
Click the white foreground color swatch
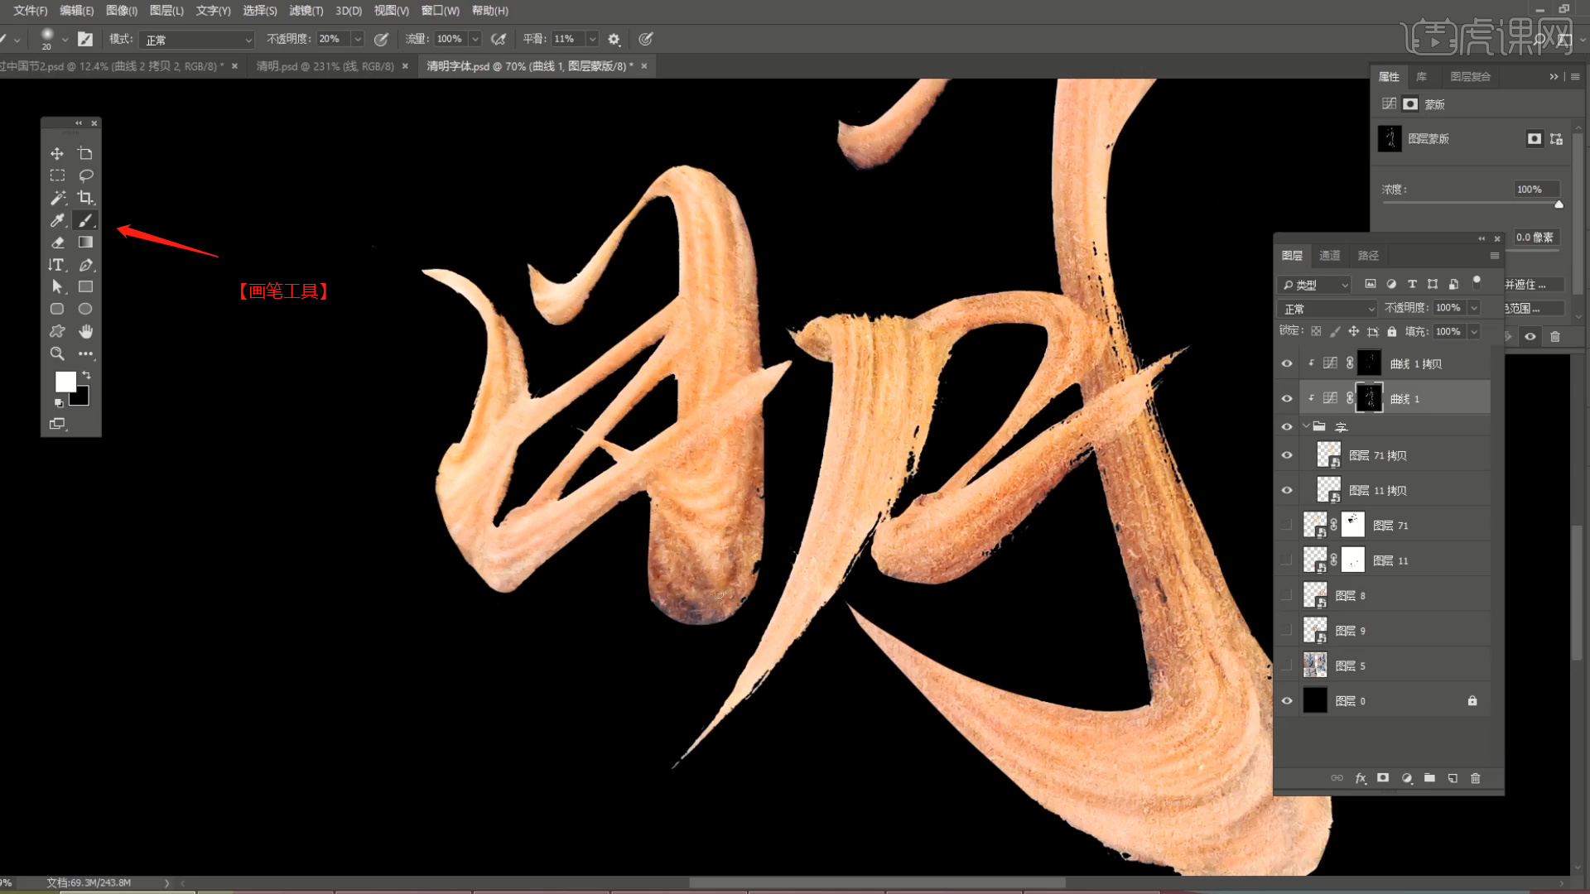coord(65,382)
